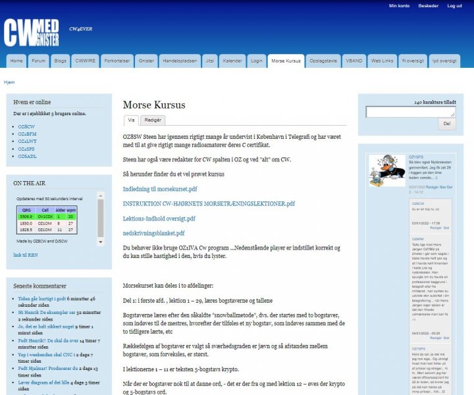This screenshot has height=395, width=474.
Task: Click the 140-character message input field
Action: tap(411, 112)
